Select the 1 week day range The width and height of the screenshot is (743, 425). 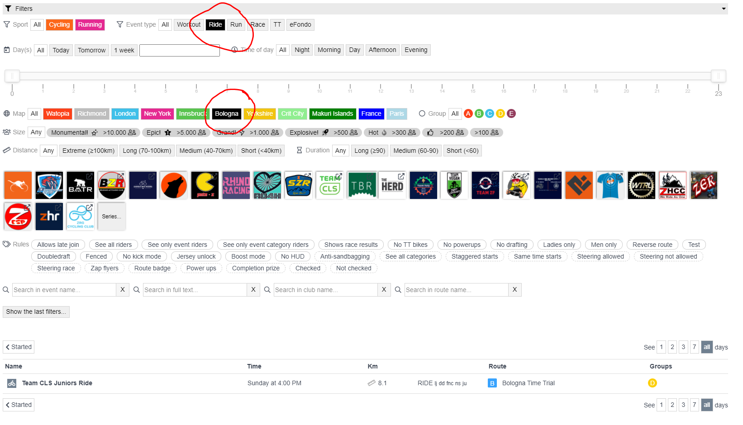coord(124,50)
